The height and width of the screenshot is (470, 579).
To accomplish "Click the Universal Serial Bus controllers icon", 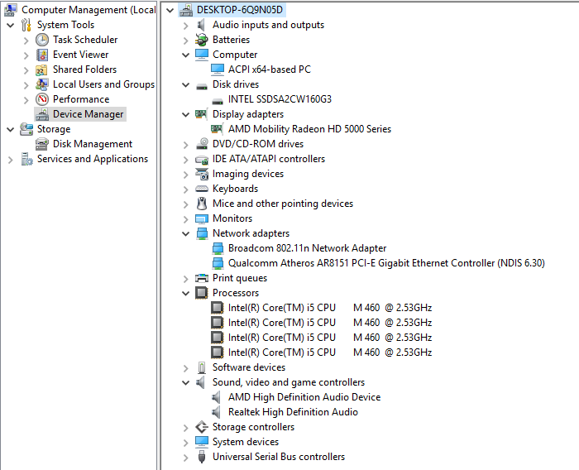I will point(202,457).
